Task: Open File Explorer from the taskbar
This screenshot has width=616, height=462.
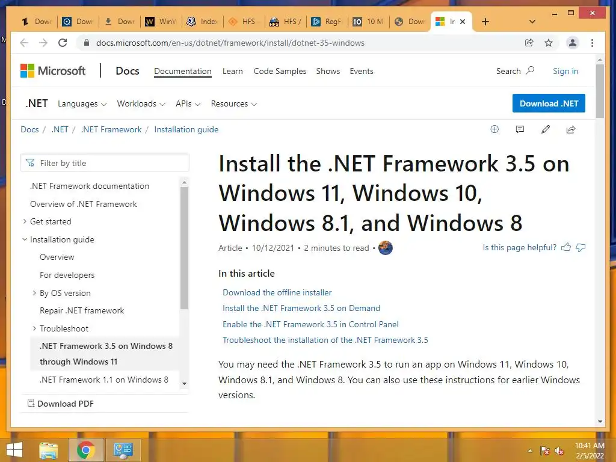Action: coord(49,450)
